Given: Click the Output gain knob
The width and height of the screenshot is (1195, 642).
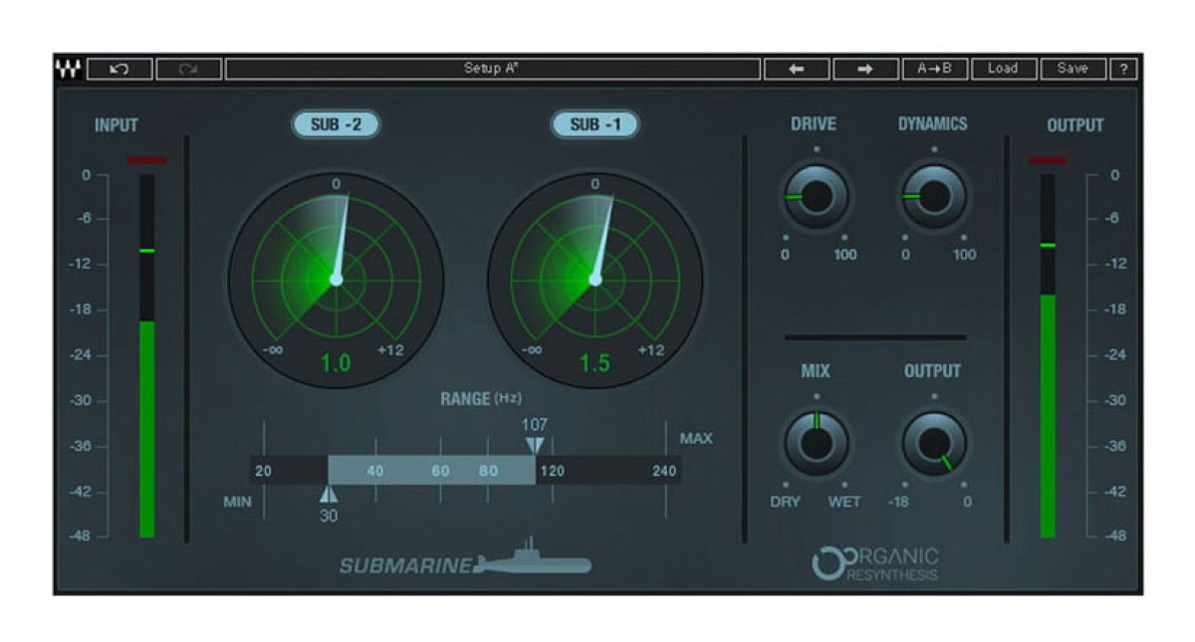Looking at the screenshot, I should pos(934,444).
